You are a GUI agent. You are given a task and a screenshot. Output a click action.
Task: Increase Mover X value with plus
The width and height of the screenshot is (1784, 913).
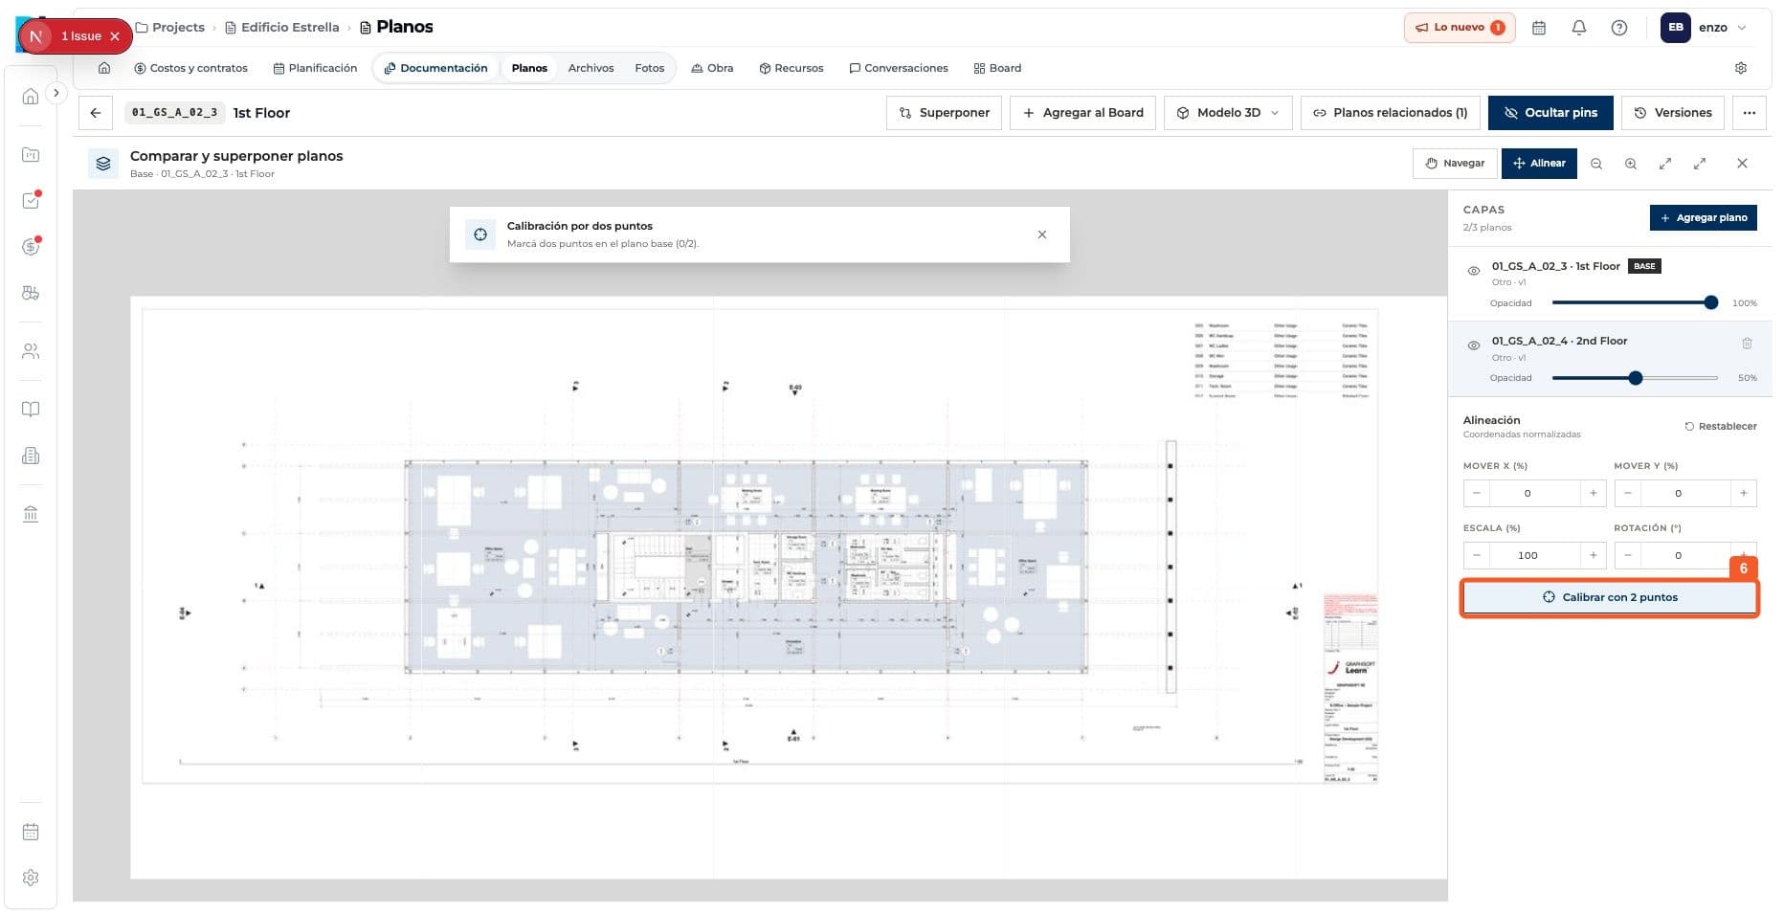pyautogui.click(x=1594, y=494)
